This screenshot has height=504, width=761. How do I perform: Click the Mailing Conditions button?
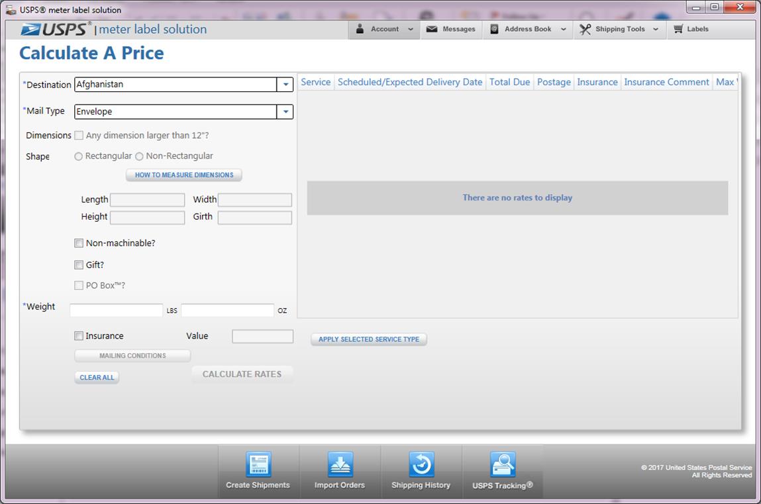tap(132, 356)
